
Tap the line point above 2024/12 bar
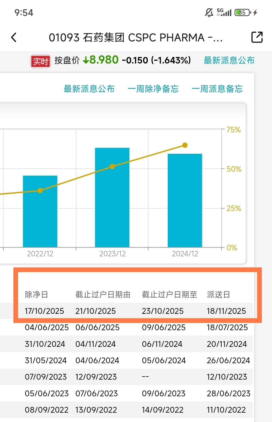(x=185, y=145)
